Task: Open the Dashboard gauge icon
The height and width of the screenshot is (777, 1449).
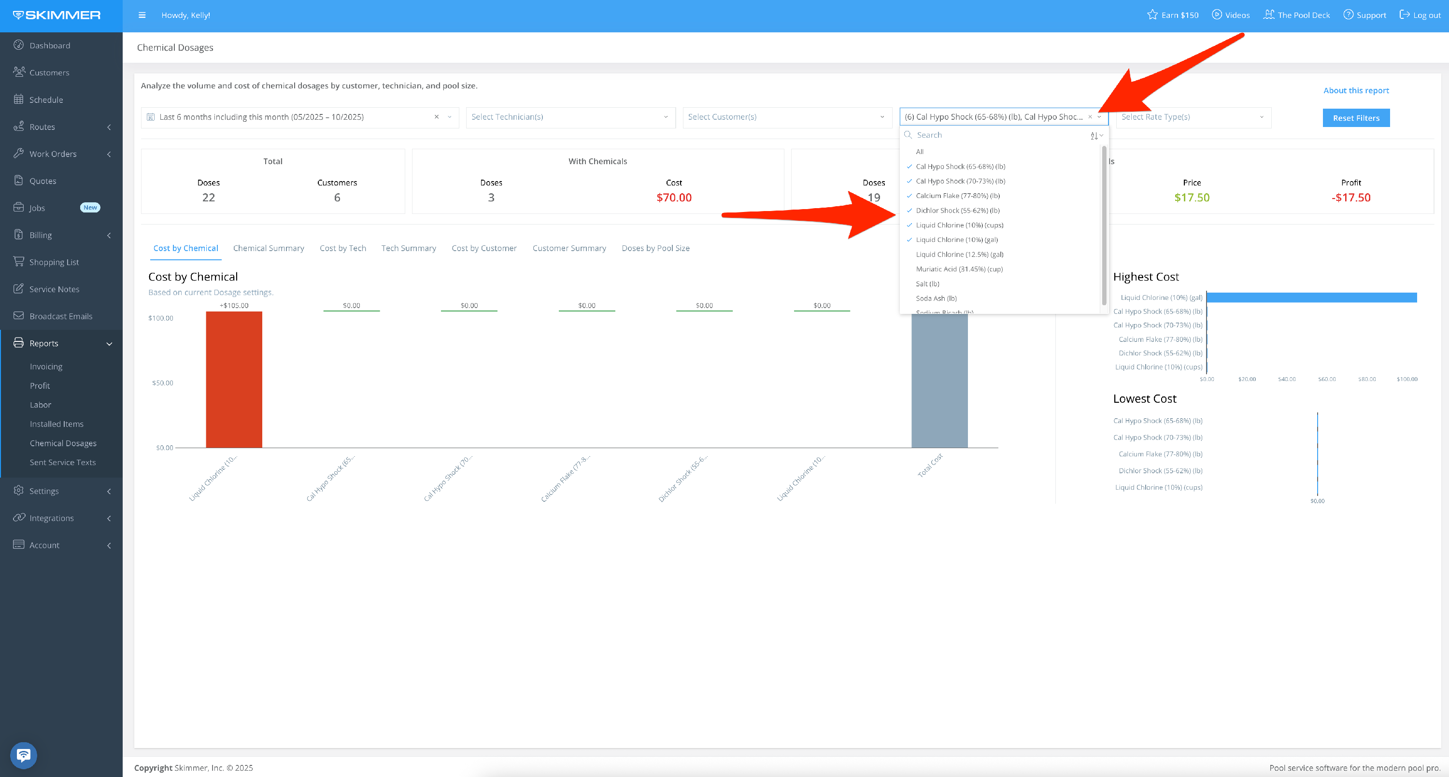Action: pos(18,45)
